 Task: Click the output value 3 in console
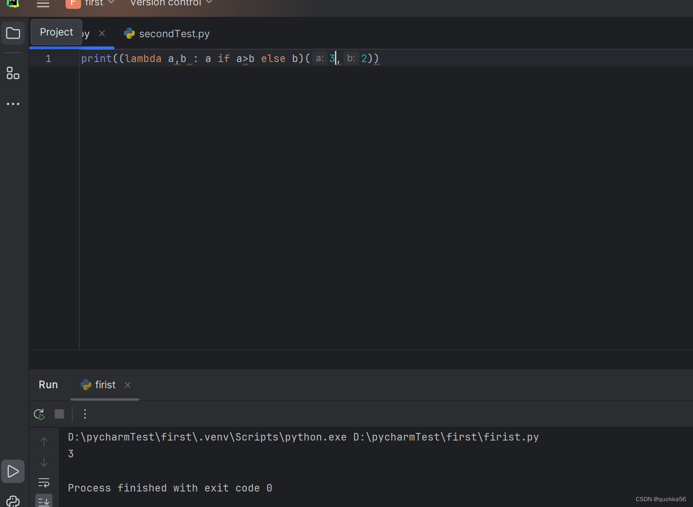71,454
